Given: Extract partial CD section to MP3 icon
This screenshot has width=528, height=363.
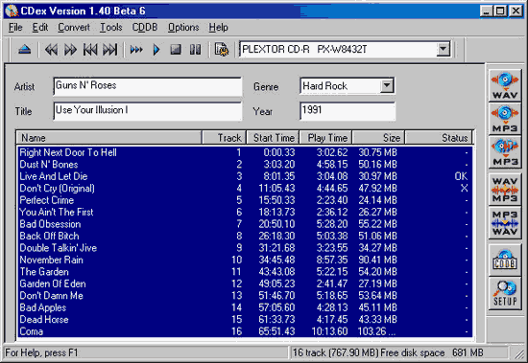Looking at the screenshot, I should 505,152.
